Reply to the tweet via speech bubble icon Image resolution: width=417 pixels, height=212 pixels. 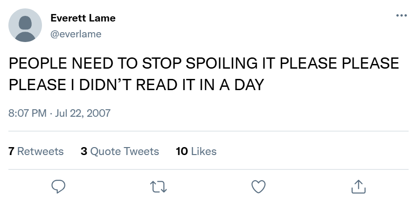tap(58, 187)
